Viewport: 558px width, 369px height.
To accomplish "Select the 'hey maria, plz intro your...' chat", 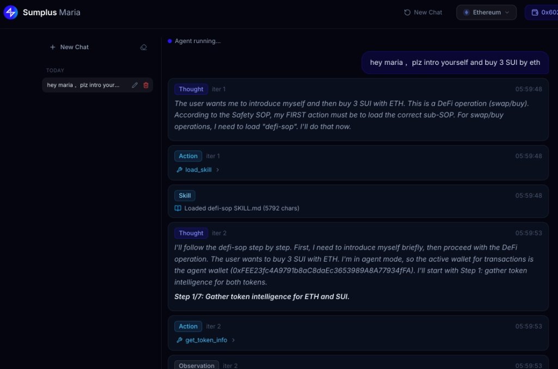I will (x=97, y=85).
